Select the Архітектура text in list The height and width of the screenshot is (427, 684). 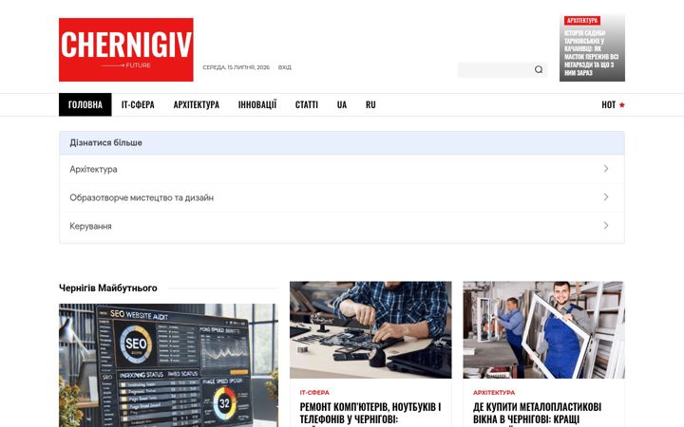click(93, 169)
